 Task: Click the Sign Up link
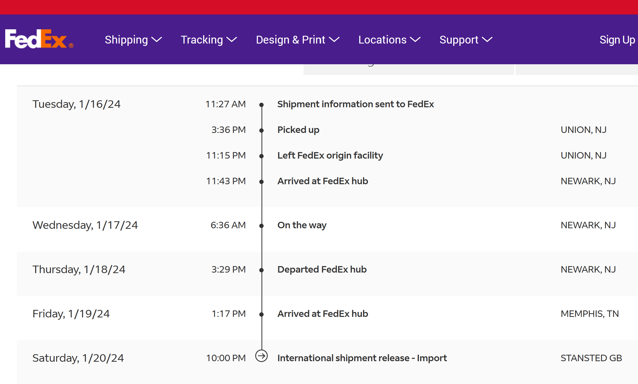(617, 40)
